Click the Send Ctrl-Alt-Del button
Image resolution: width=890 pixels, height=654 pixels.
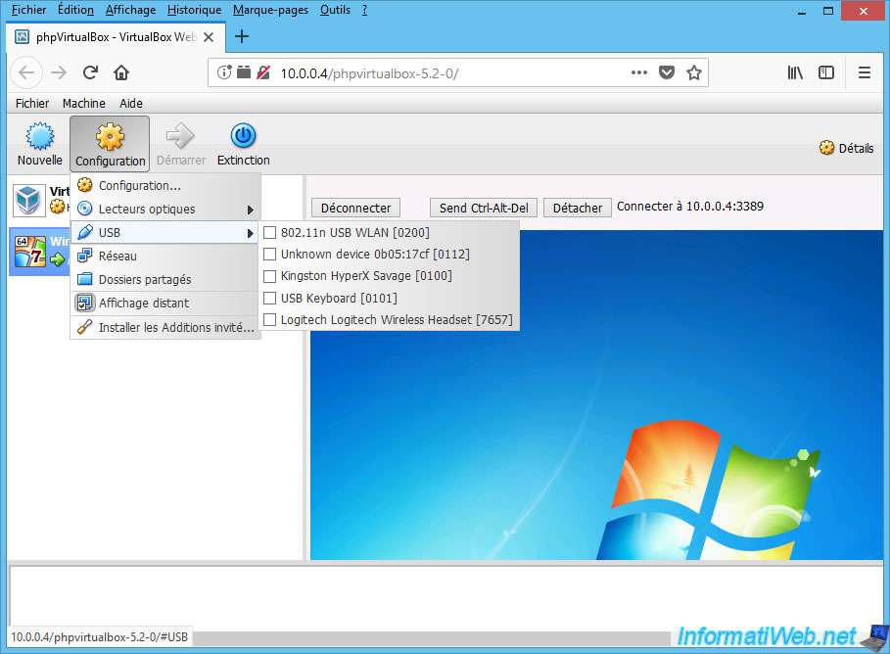(484, 208)
